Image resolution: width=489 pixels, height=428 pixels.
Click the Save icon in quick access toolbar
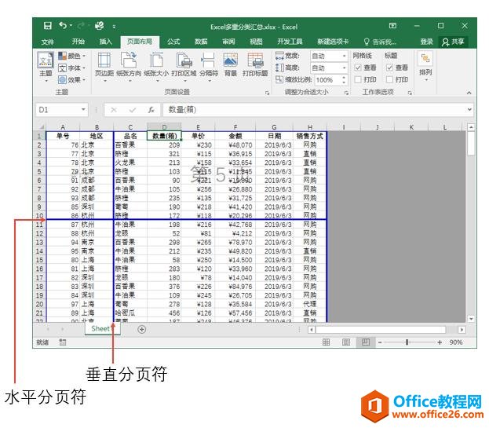(47, 26)
